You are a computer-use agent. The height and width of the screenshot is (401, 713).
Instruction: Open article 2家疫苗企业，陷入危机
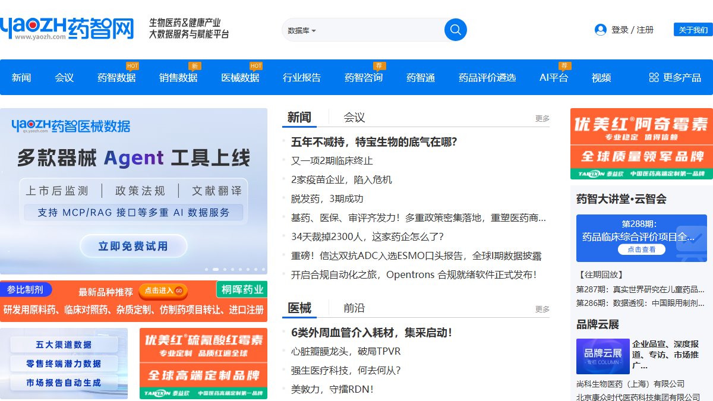[342, 179]
